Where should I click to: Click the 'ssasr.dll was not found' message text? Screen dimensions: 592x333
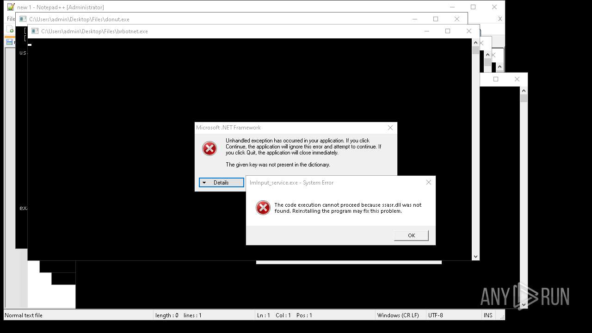tap(348, 208)
